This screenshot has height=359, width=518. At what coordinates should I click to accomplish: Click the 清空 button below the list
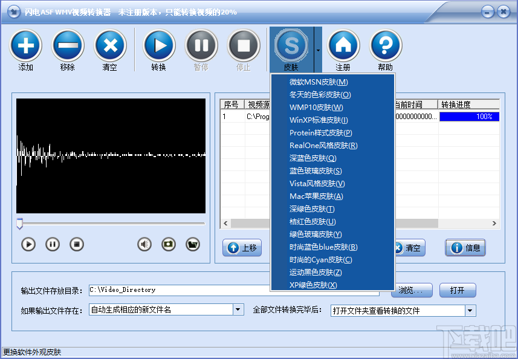[410, 248]
